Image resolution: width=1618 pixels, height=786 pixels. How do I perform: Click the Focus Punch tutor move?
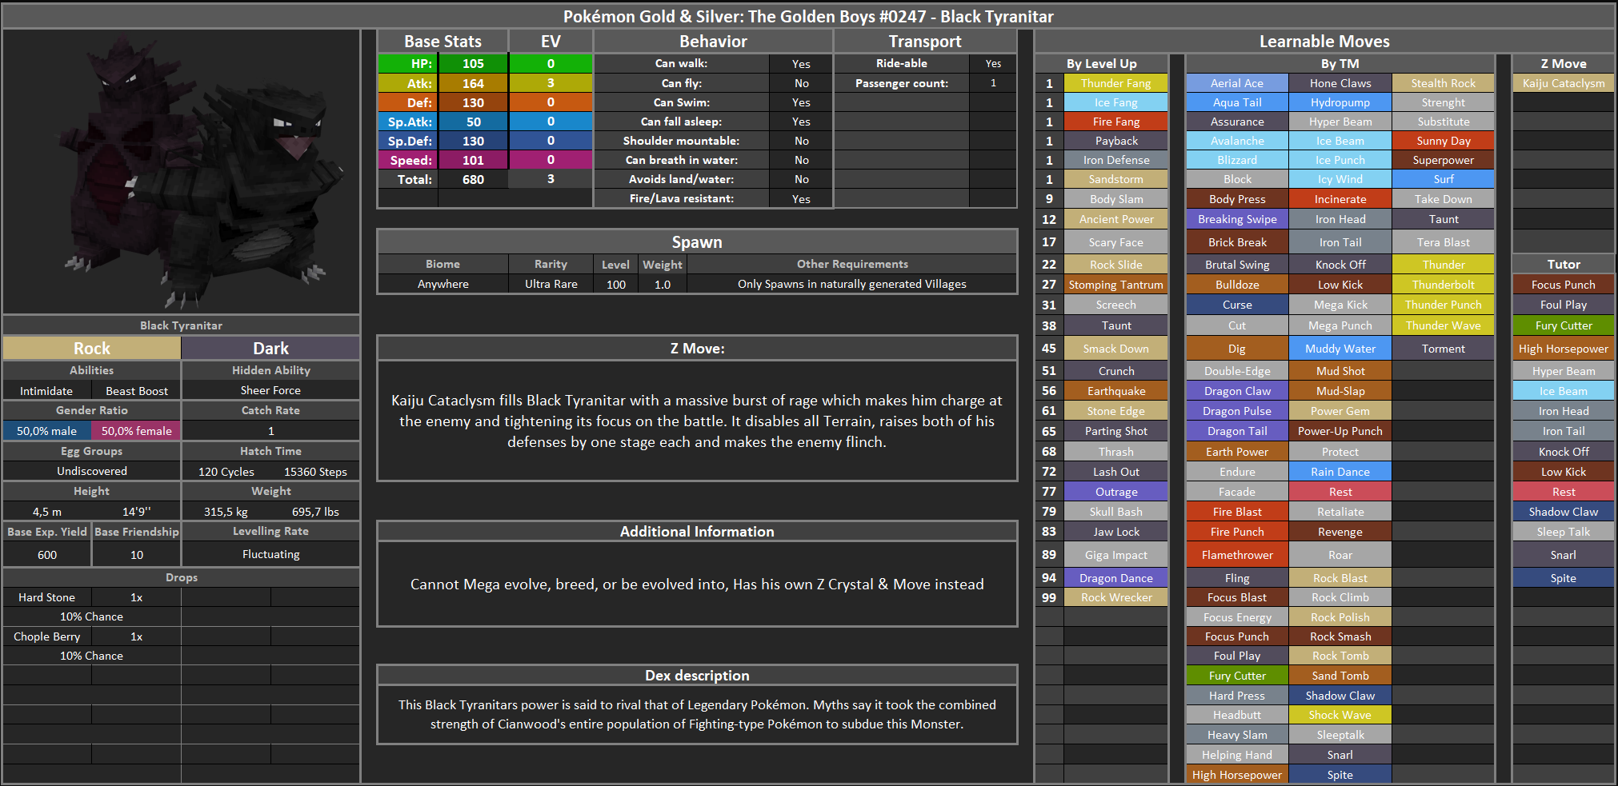click(1563, 285)
